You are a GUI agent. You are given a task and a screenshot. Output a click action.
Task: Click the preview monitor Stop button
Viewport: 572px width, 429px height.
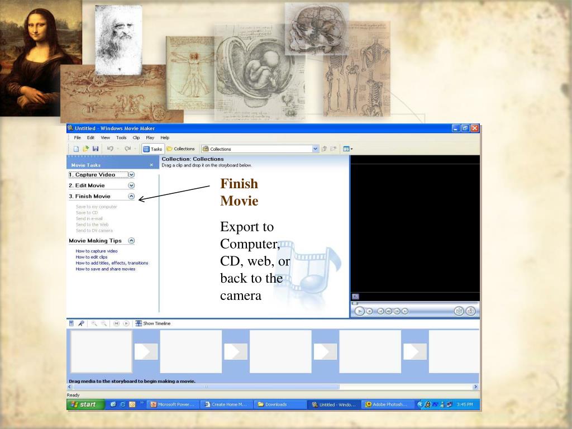[370, 311]
